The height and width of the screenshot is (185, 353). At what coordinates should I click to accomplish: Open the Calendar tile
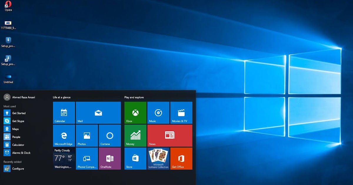[x=64, y=113]
